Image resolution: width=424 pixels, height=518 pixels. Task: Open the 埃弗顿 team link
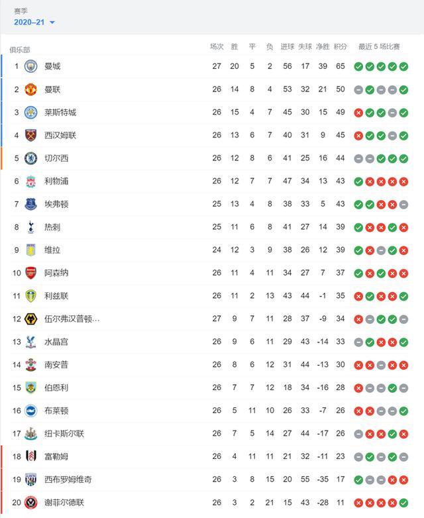56,204
